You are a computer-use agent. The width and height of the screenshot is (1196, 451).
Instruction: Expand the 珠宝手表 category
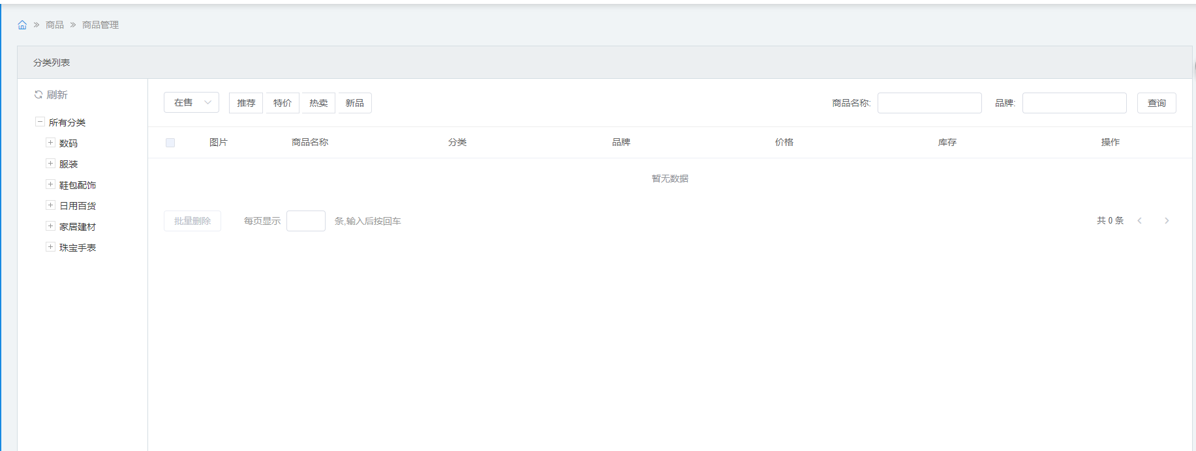point(50,247)
